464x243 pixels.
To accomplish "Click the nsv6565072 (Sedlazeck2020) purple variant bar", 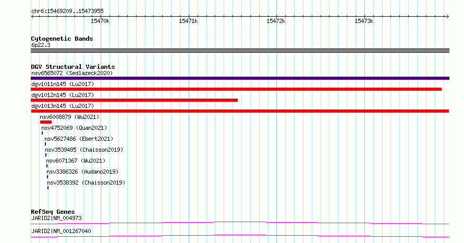I will 240,78.
